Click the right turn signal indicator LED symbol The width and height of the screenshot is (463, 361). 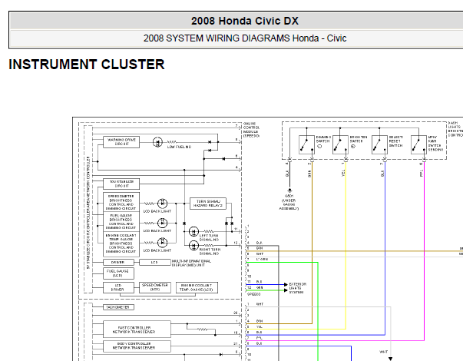193,246
